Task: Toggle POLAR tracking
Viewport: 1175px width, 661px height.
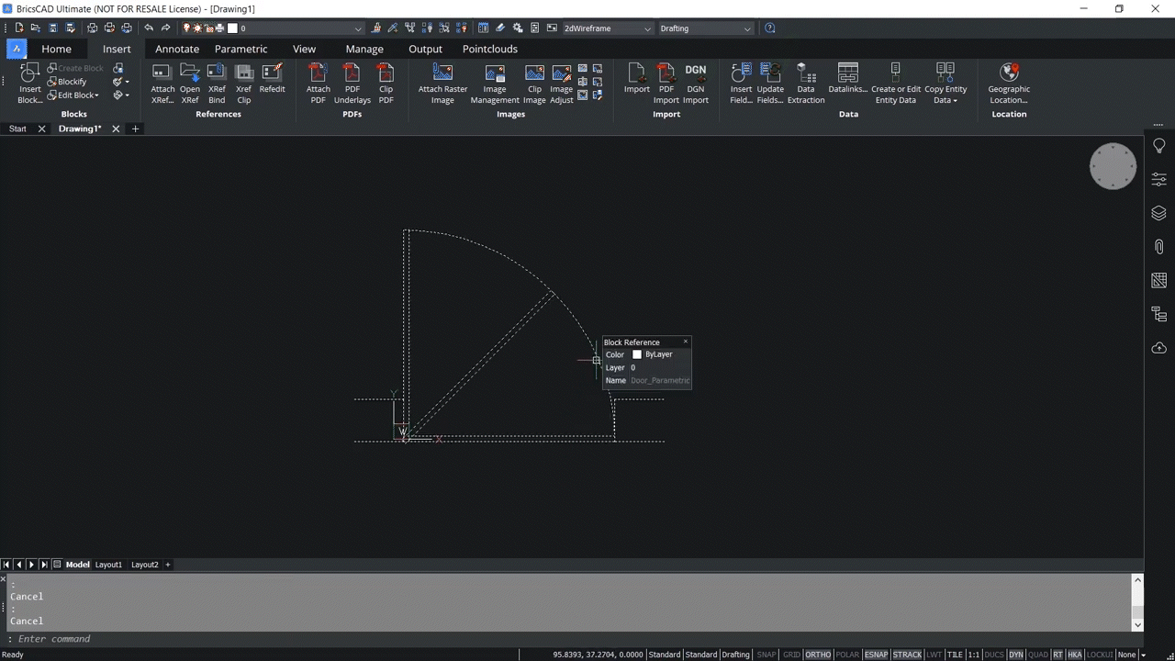Action: coord(847,655)
